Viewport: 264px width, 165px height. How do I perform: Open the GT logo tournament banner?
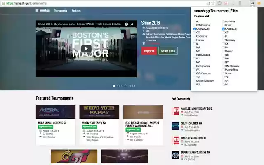point(74,156)
